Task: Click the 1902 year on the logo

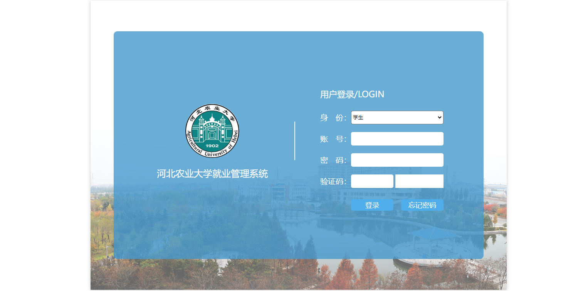Action: coord(212,146)
